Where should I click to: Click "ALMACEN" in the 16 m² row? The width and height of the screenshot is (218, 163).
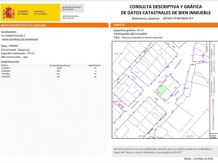click(x=6, y=77)
